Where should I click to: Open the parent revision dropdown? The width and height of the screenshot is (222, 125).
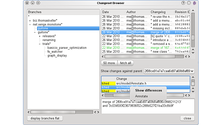point(169,71)
